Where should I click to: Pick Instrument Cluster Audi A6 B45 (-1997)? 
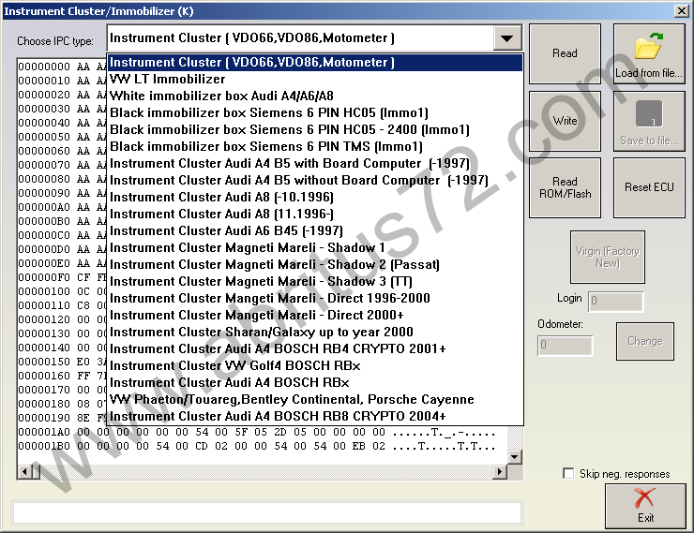pyautogui.click(x=315, y=230)
